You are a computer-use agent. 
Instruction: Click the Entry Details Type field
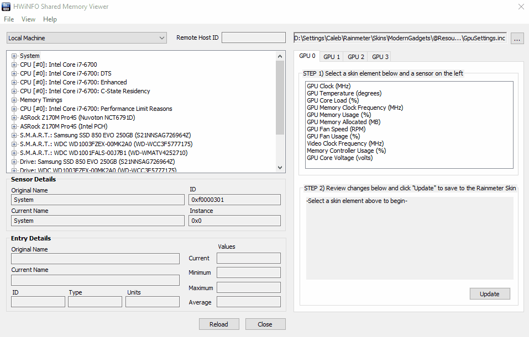(95, 302)
